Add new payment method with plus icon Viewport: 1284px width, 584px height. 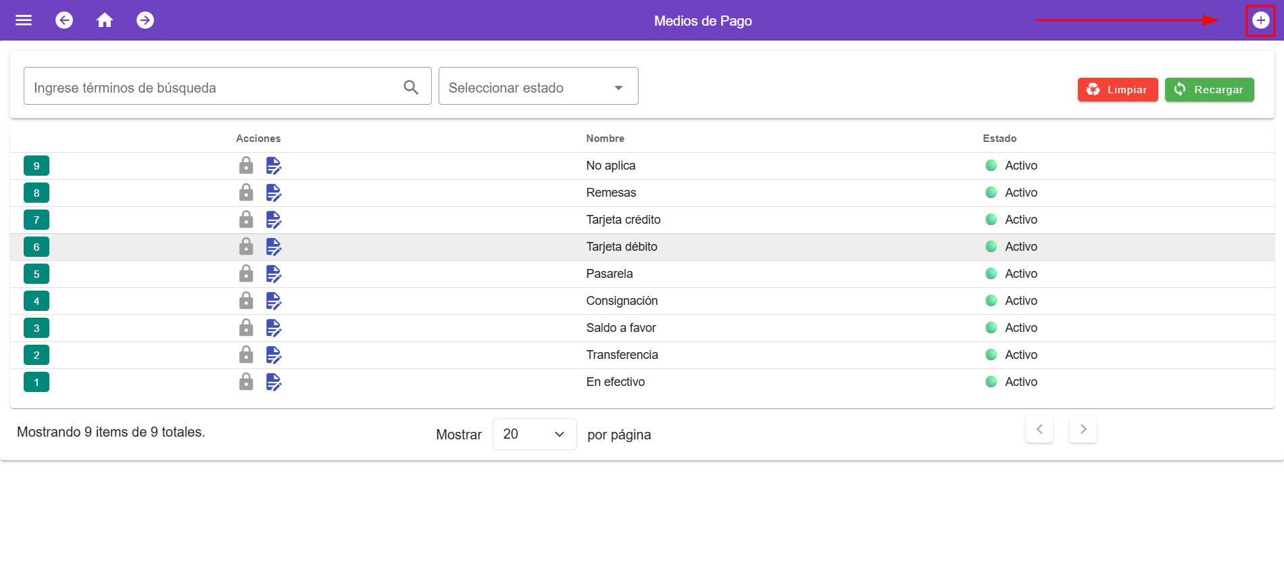point(1260,20)
